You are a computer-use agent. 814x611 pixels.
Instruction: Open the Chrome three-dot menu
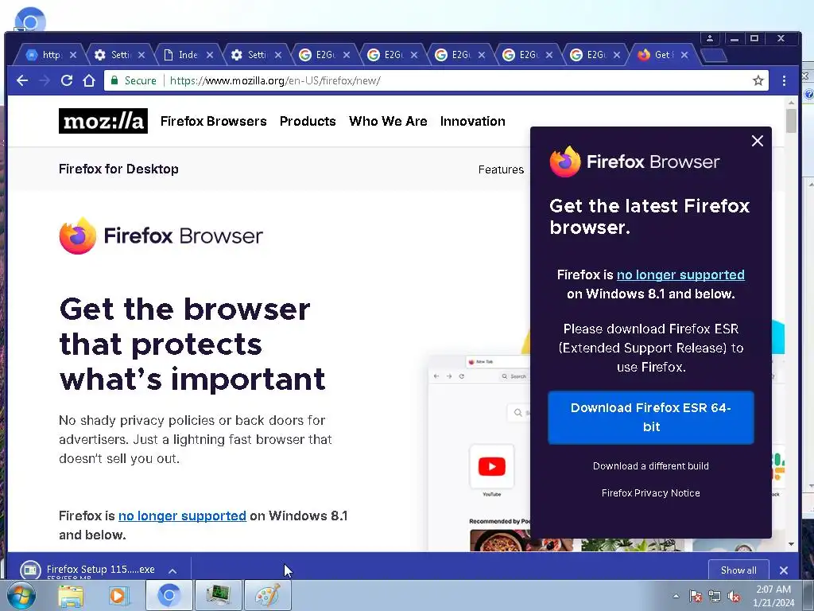click(784, 80)
